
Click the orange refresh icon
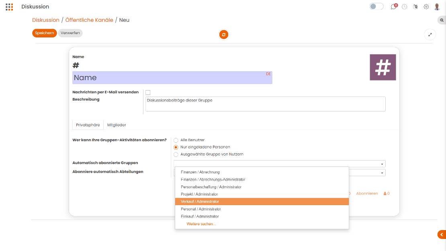[x=224, y=35]
